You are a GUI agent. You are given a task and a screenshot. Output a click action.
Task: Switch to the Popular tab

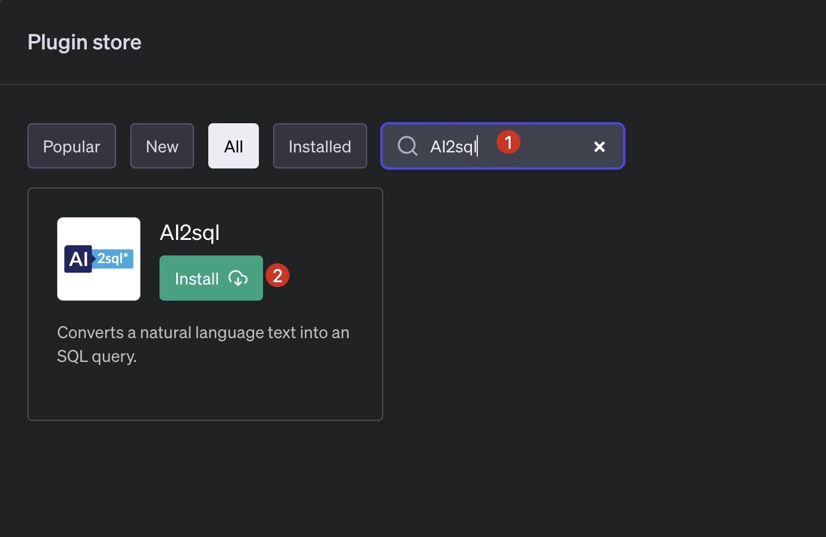click(71, 146)
